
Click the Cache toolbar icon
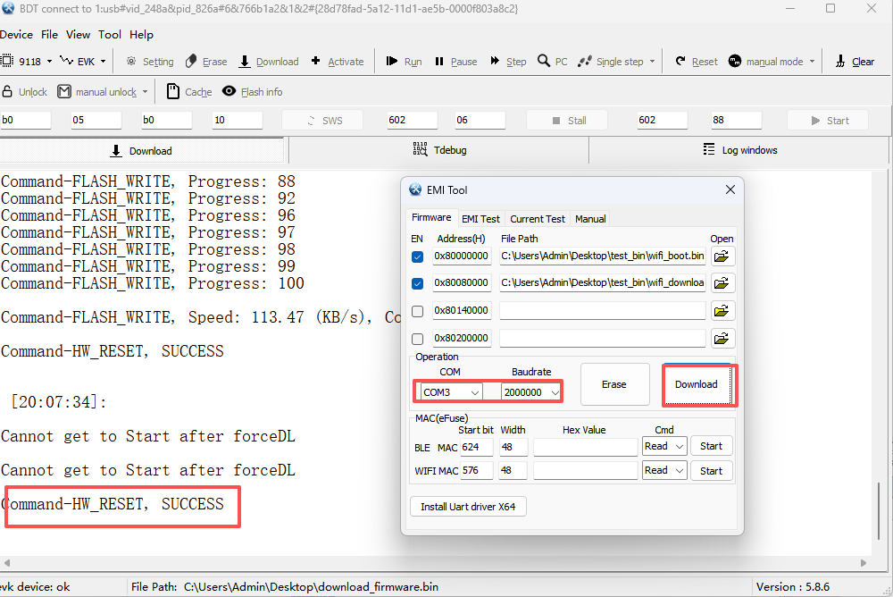173,91
